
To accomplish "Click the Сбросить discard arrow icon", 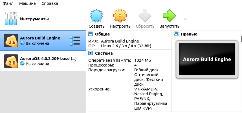I will point(145,16).
